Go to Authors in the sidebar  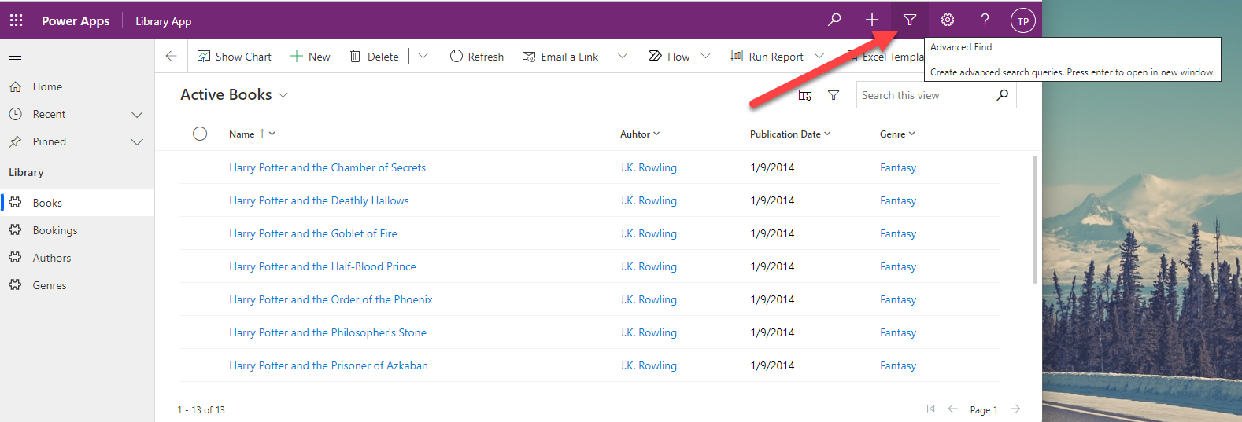coord(52,258)
